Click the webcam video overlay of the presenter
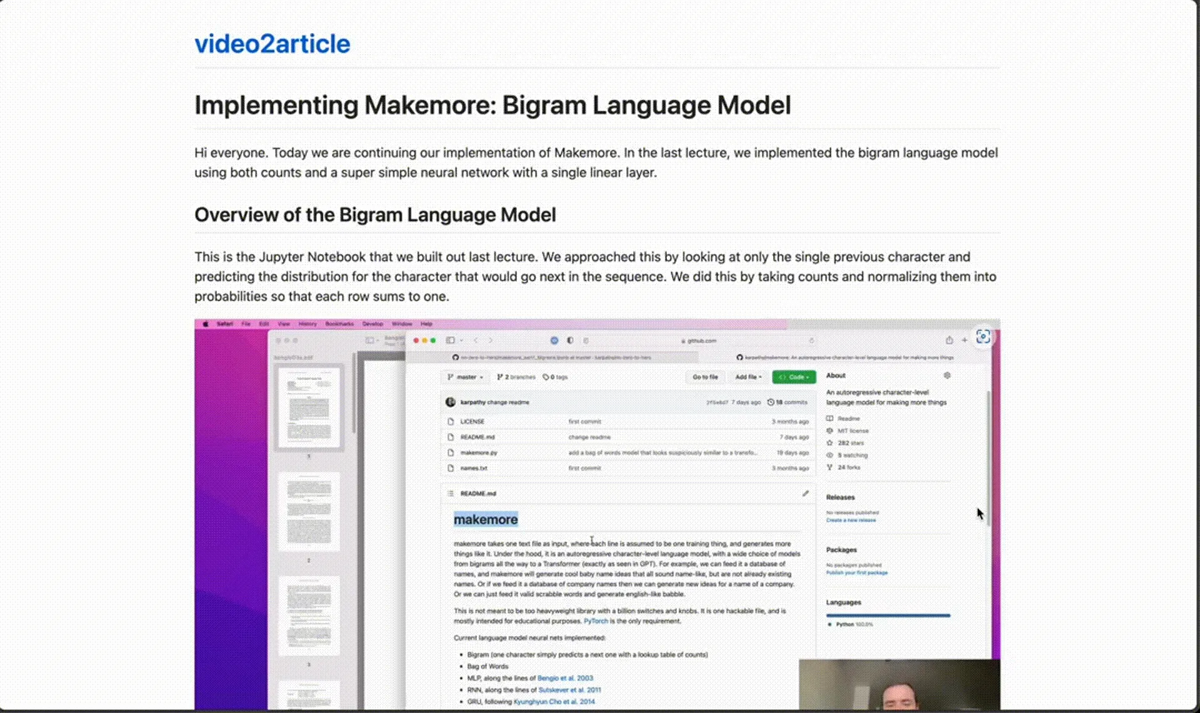 pyautogui.click(x=899, y=684)
